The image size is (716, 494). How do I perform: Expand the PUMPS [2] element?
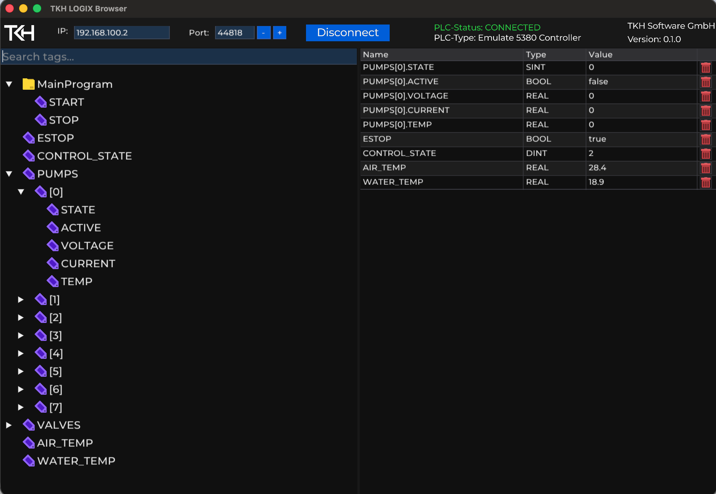pyautogui.click(x=21, y=318)
